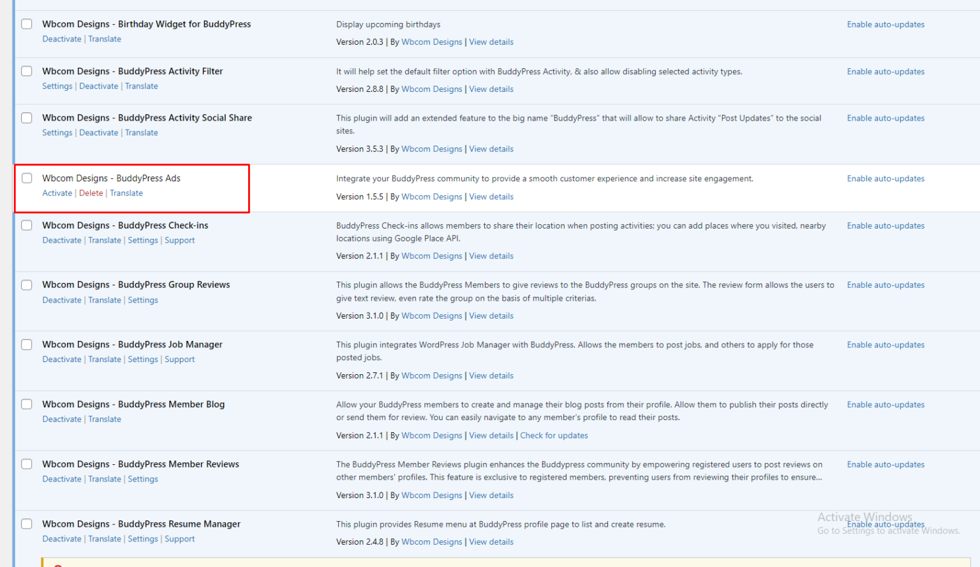Open Support for BuddyPress Job Manager

(x=179, y=359)
